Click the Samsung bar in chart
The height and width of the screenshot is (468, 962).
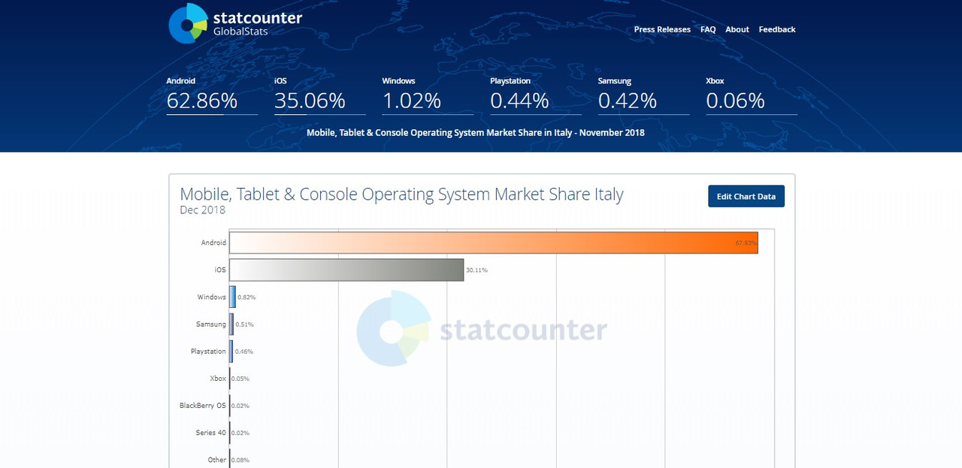click(231, 324)
